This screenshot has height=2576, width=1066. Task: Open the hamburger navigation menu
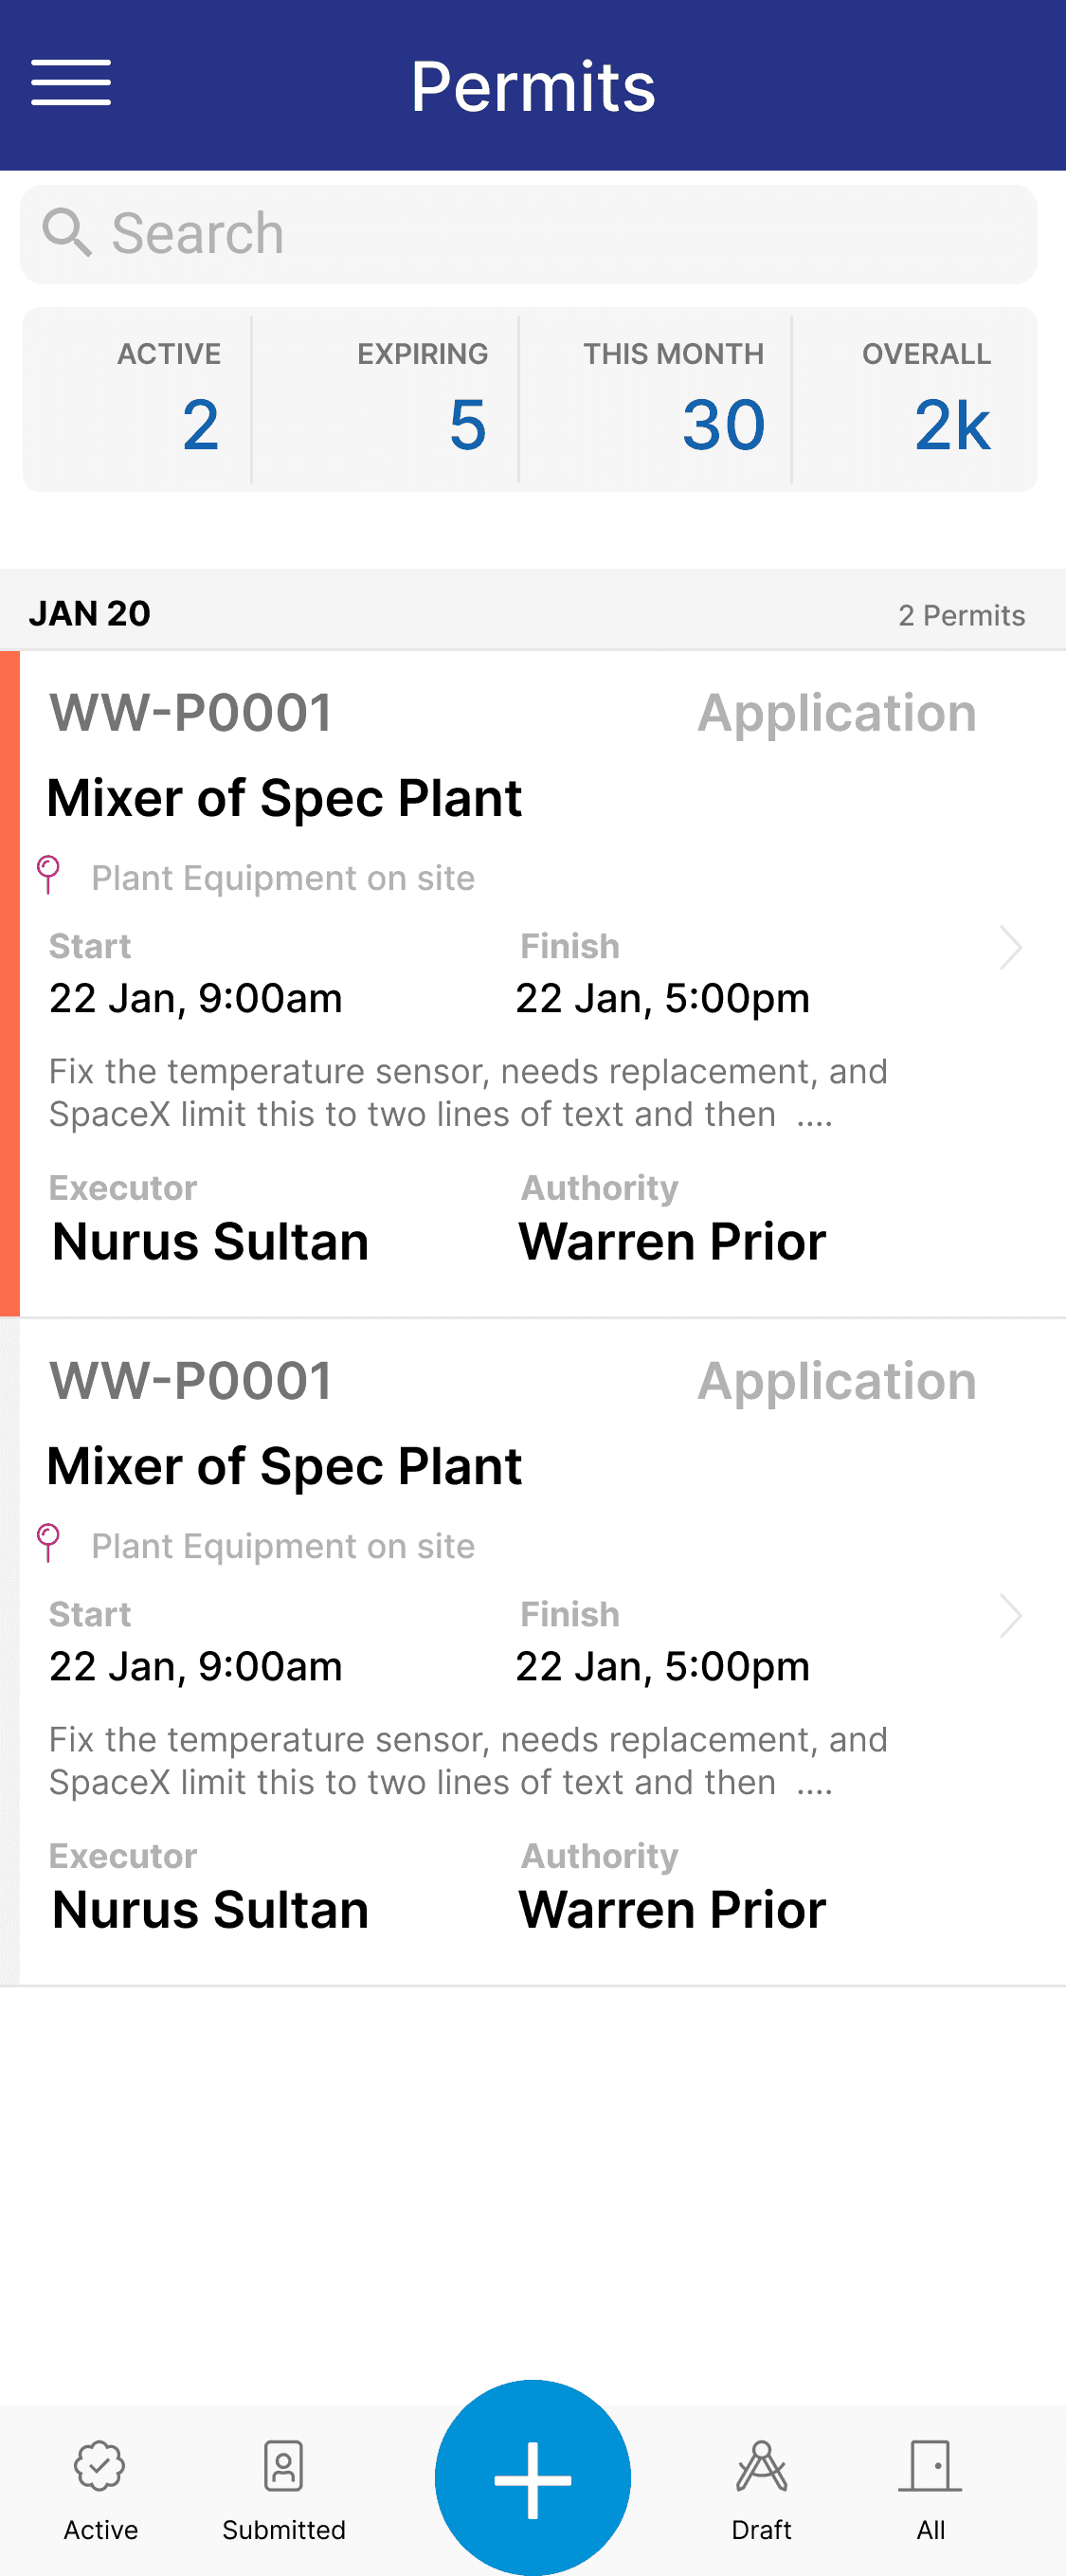71,82
